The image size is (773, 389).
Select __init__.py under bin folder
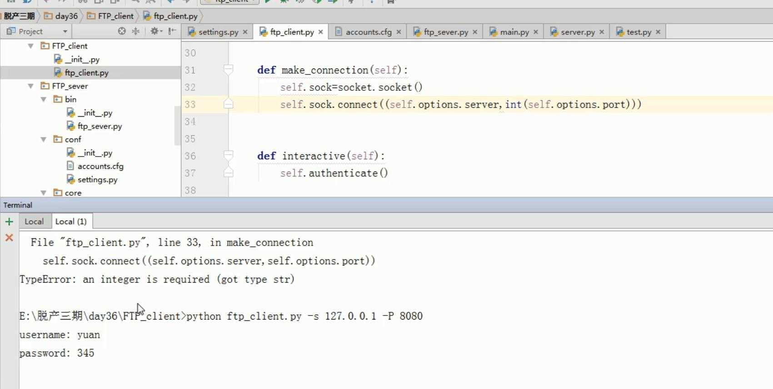[95, 113]
